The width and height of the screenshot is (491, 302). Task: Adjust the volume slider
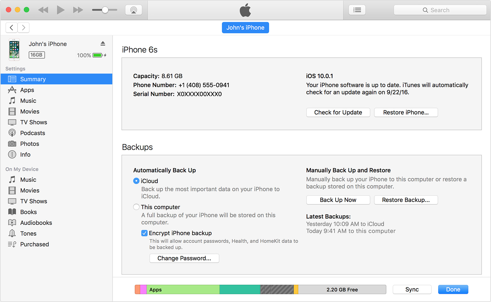104,10
